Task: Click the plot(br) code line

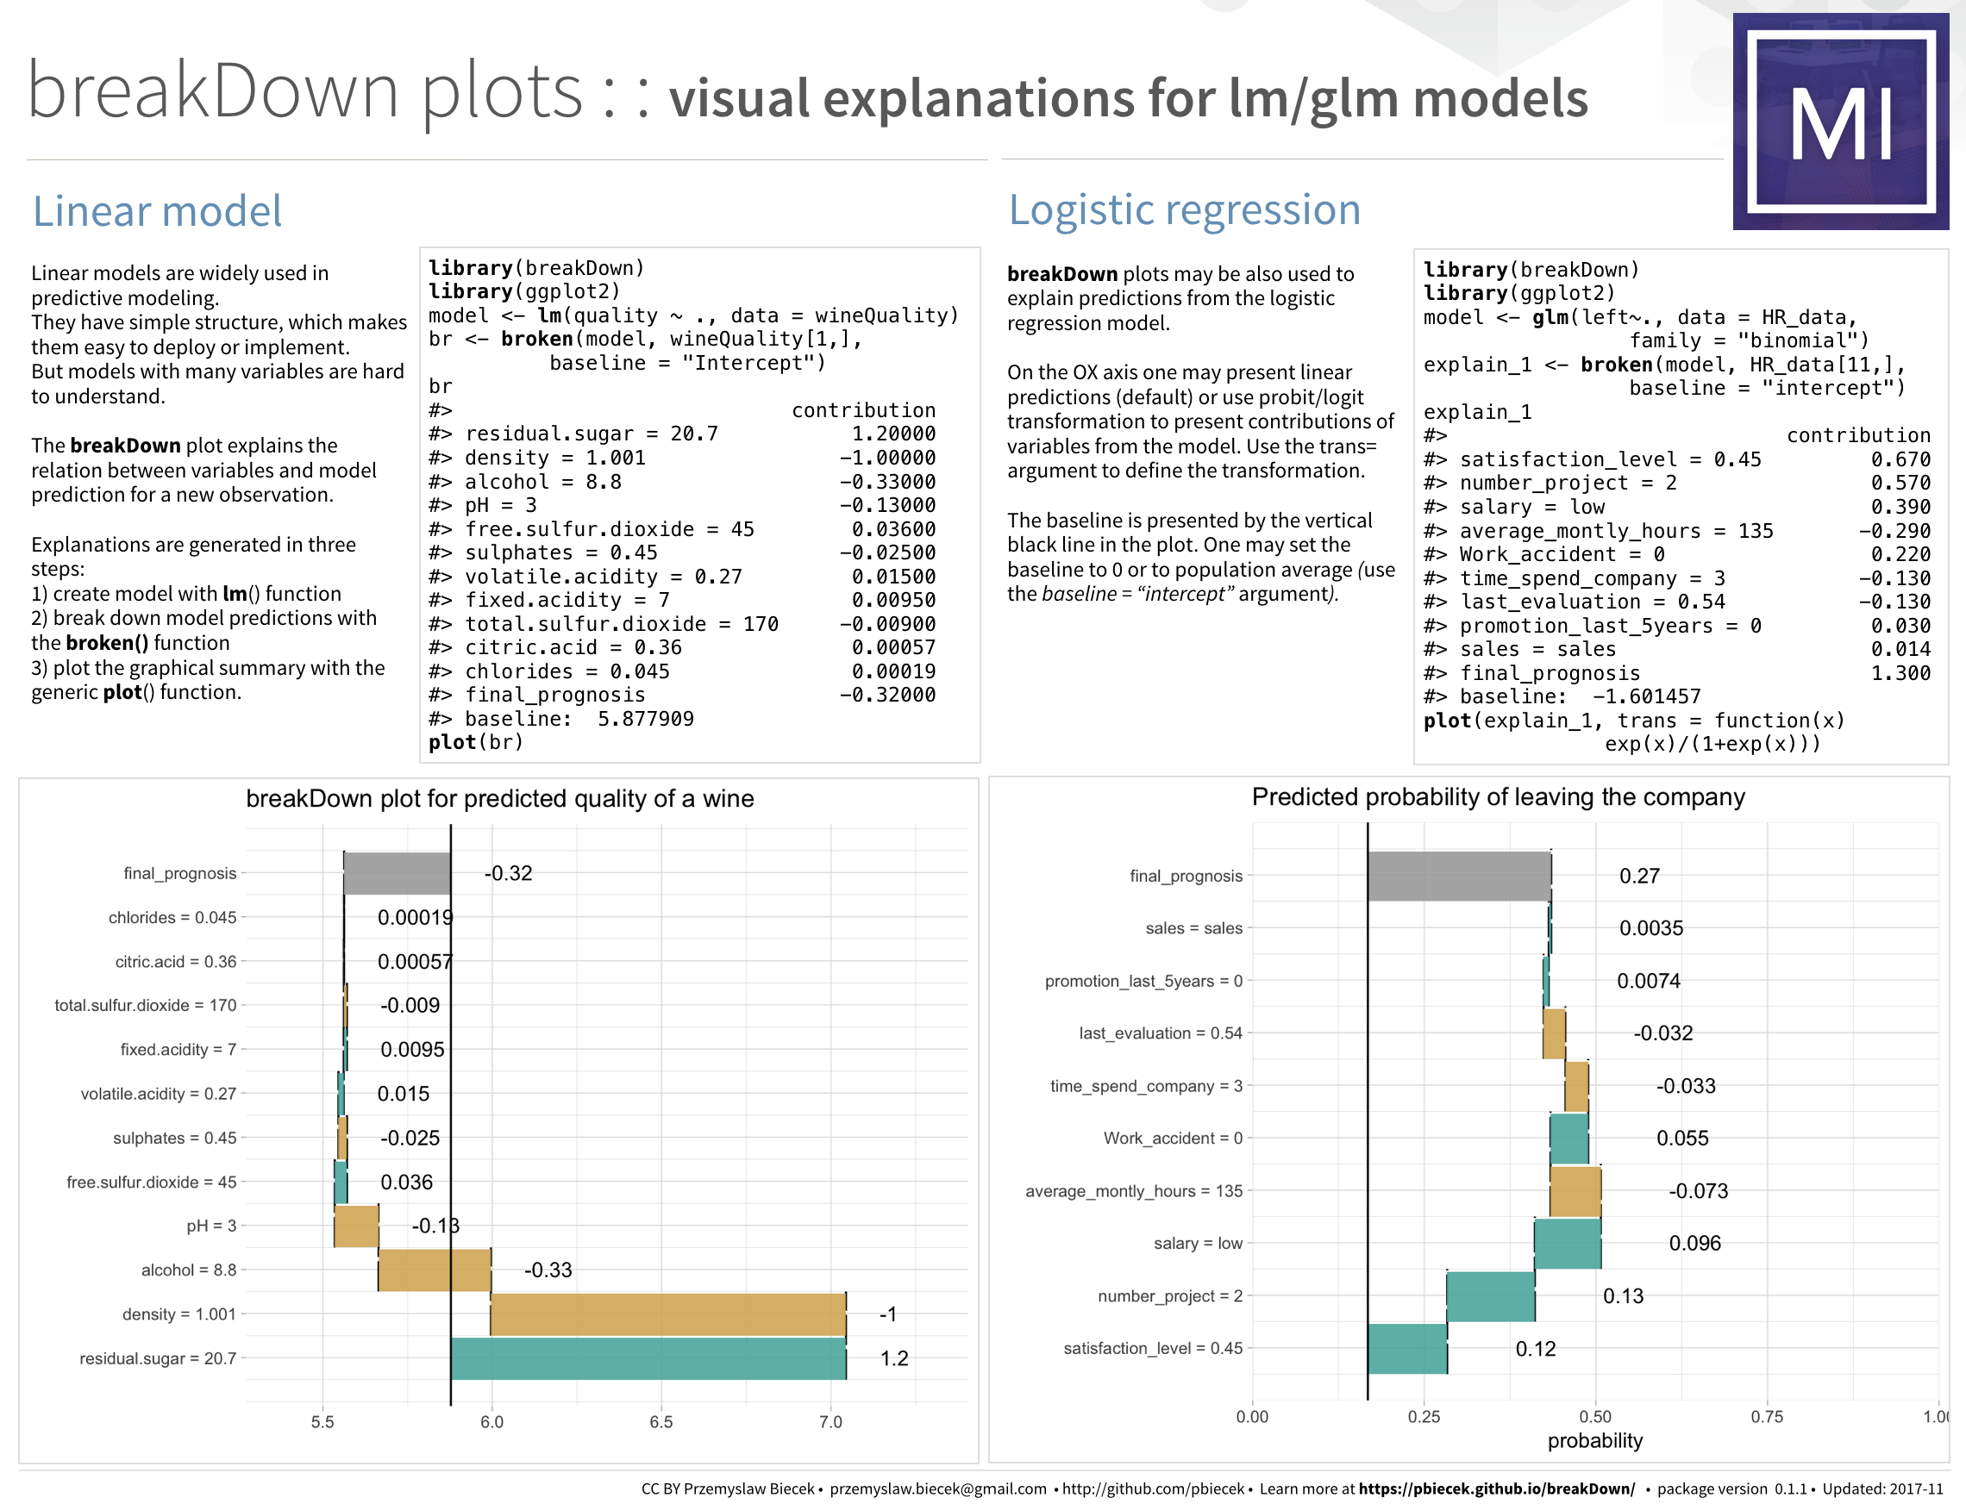Action: click(476, 742)
